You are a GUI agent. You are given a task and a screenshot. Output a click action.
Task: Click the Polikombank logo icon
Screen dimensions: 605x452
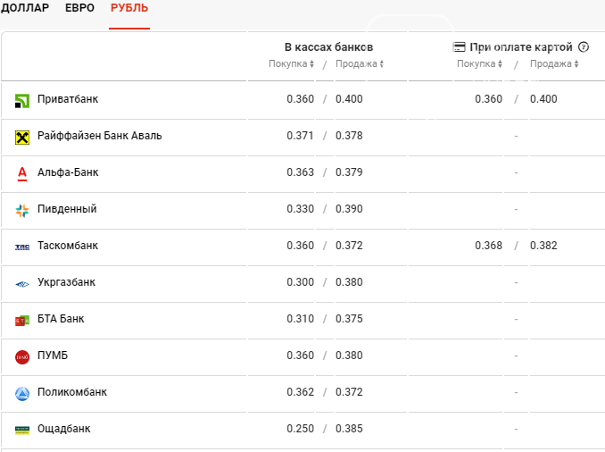22,393
